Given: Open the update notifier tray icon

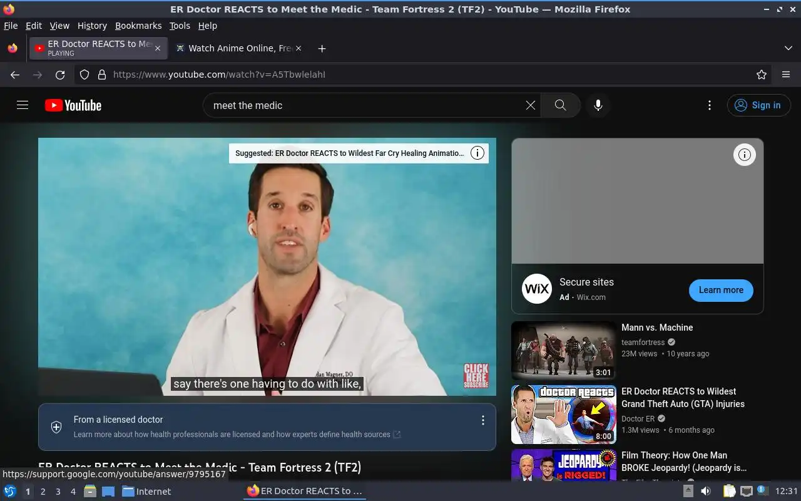Looking at the screenshot, I should click(x=762, y=490).
